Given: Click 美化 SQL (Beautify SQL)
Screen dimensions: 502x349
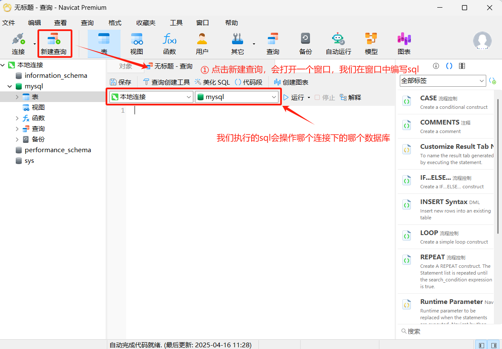Looking at the screenshot, I should pyautogui.click(x=212, y=82).
